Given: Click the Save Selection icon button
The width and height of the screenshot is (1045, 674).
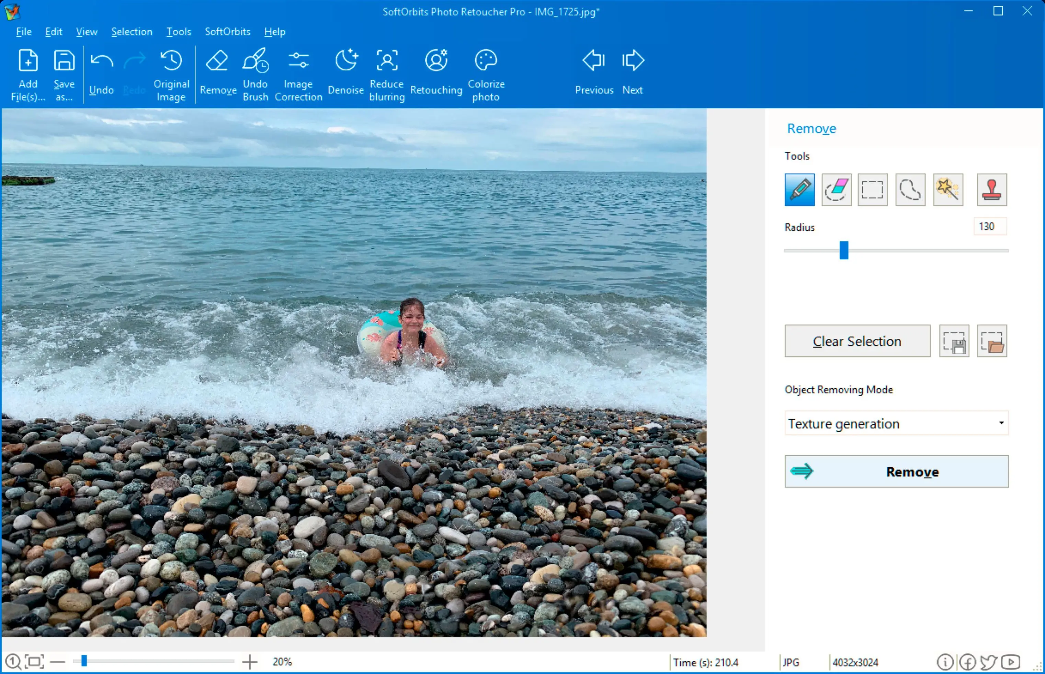Looking at the screenshot, I should pos(955,341).
